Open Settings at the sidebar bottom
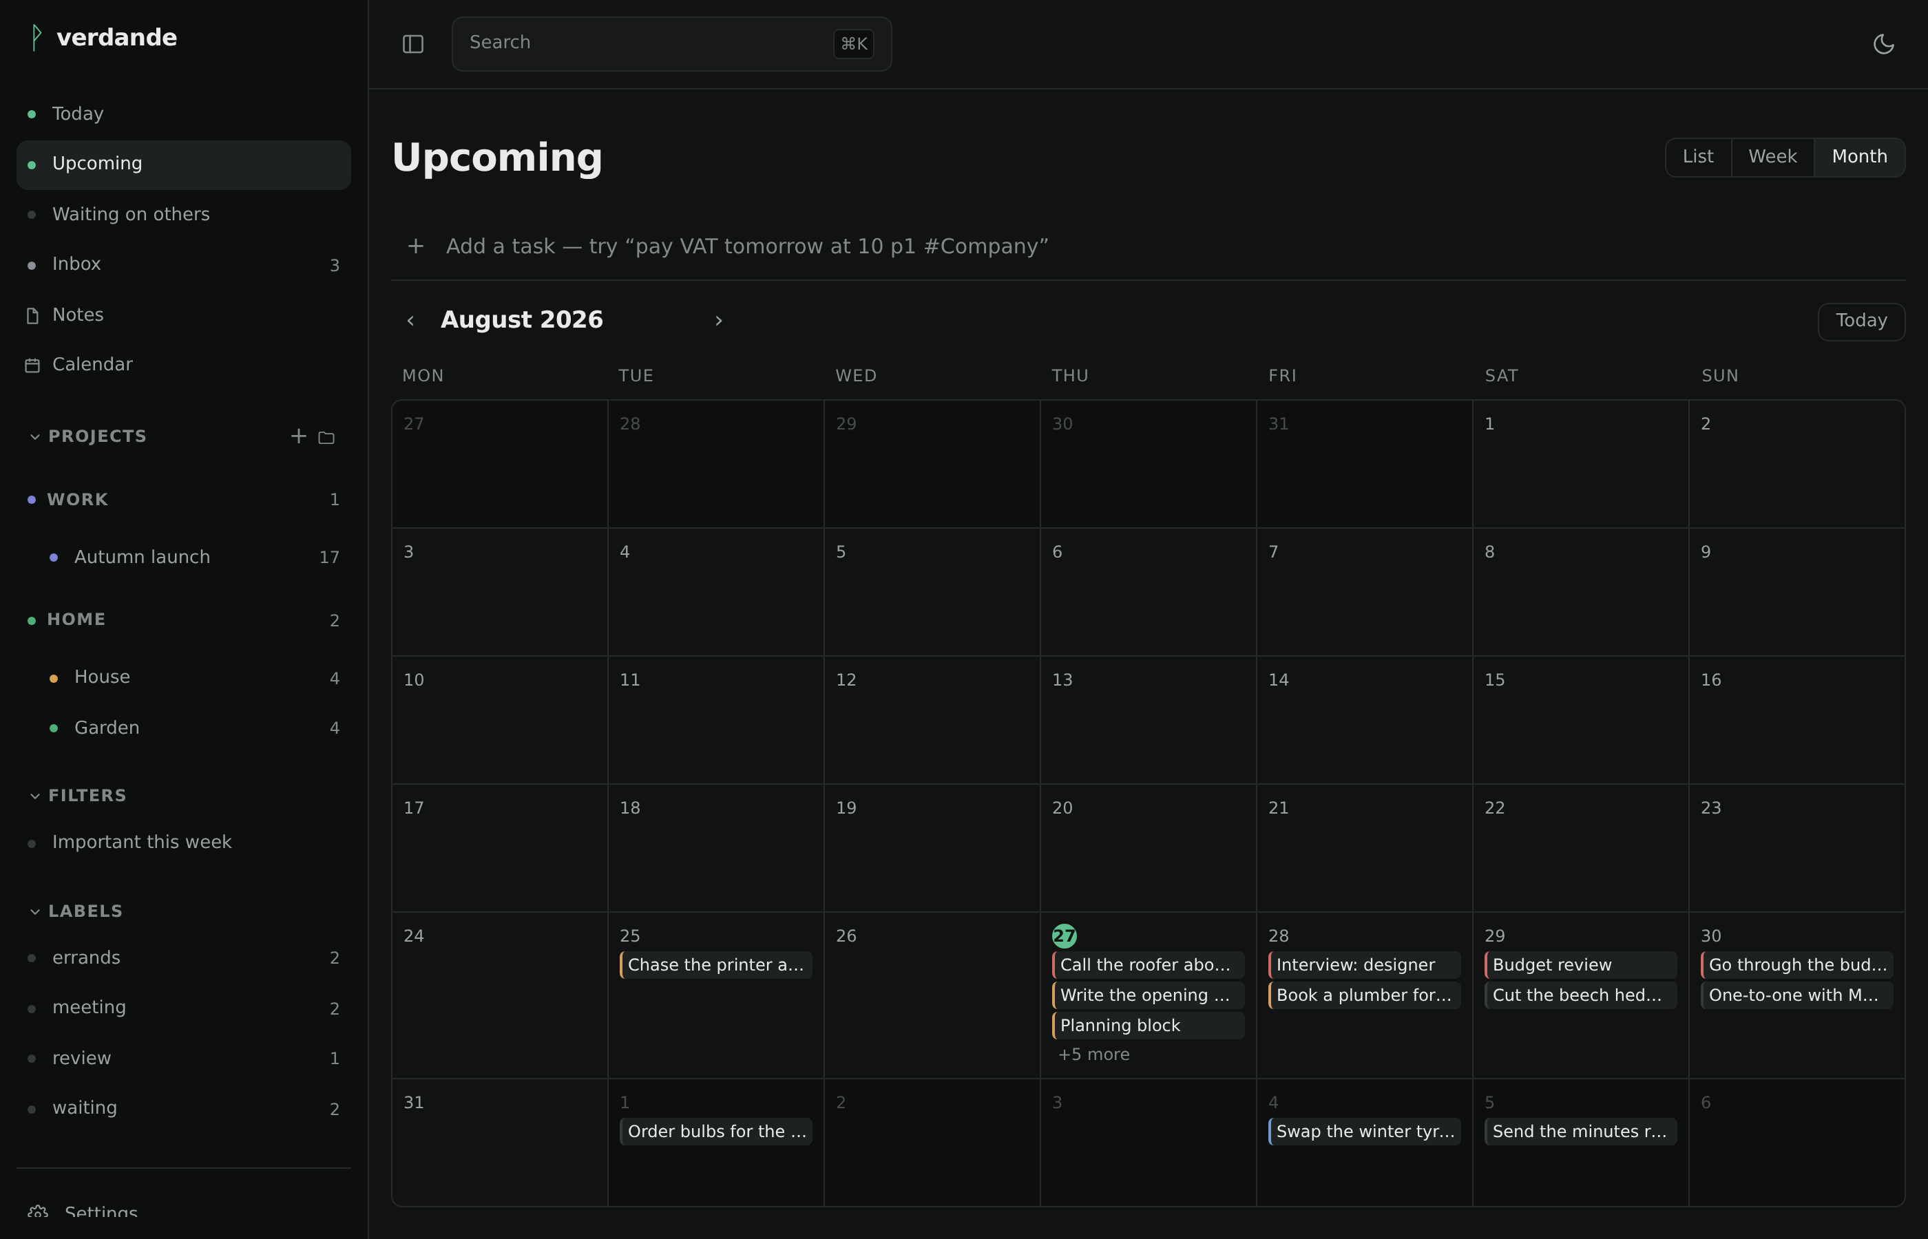Image resolution: width=1928 pixels, height=1239 pixels. click(x=183, y=1211)
